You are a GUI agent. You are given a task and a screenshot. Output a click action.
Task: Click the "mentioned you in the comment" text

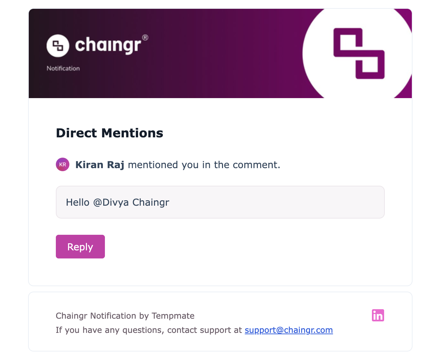204,165
